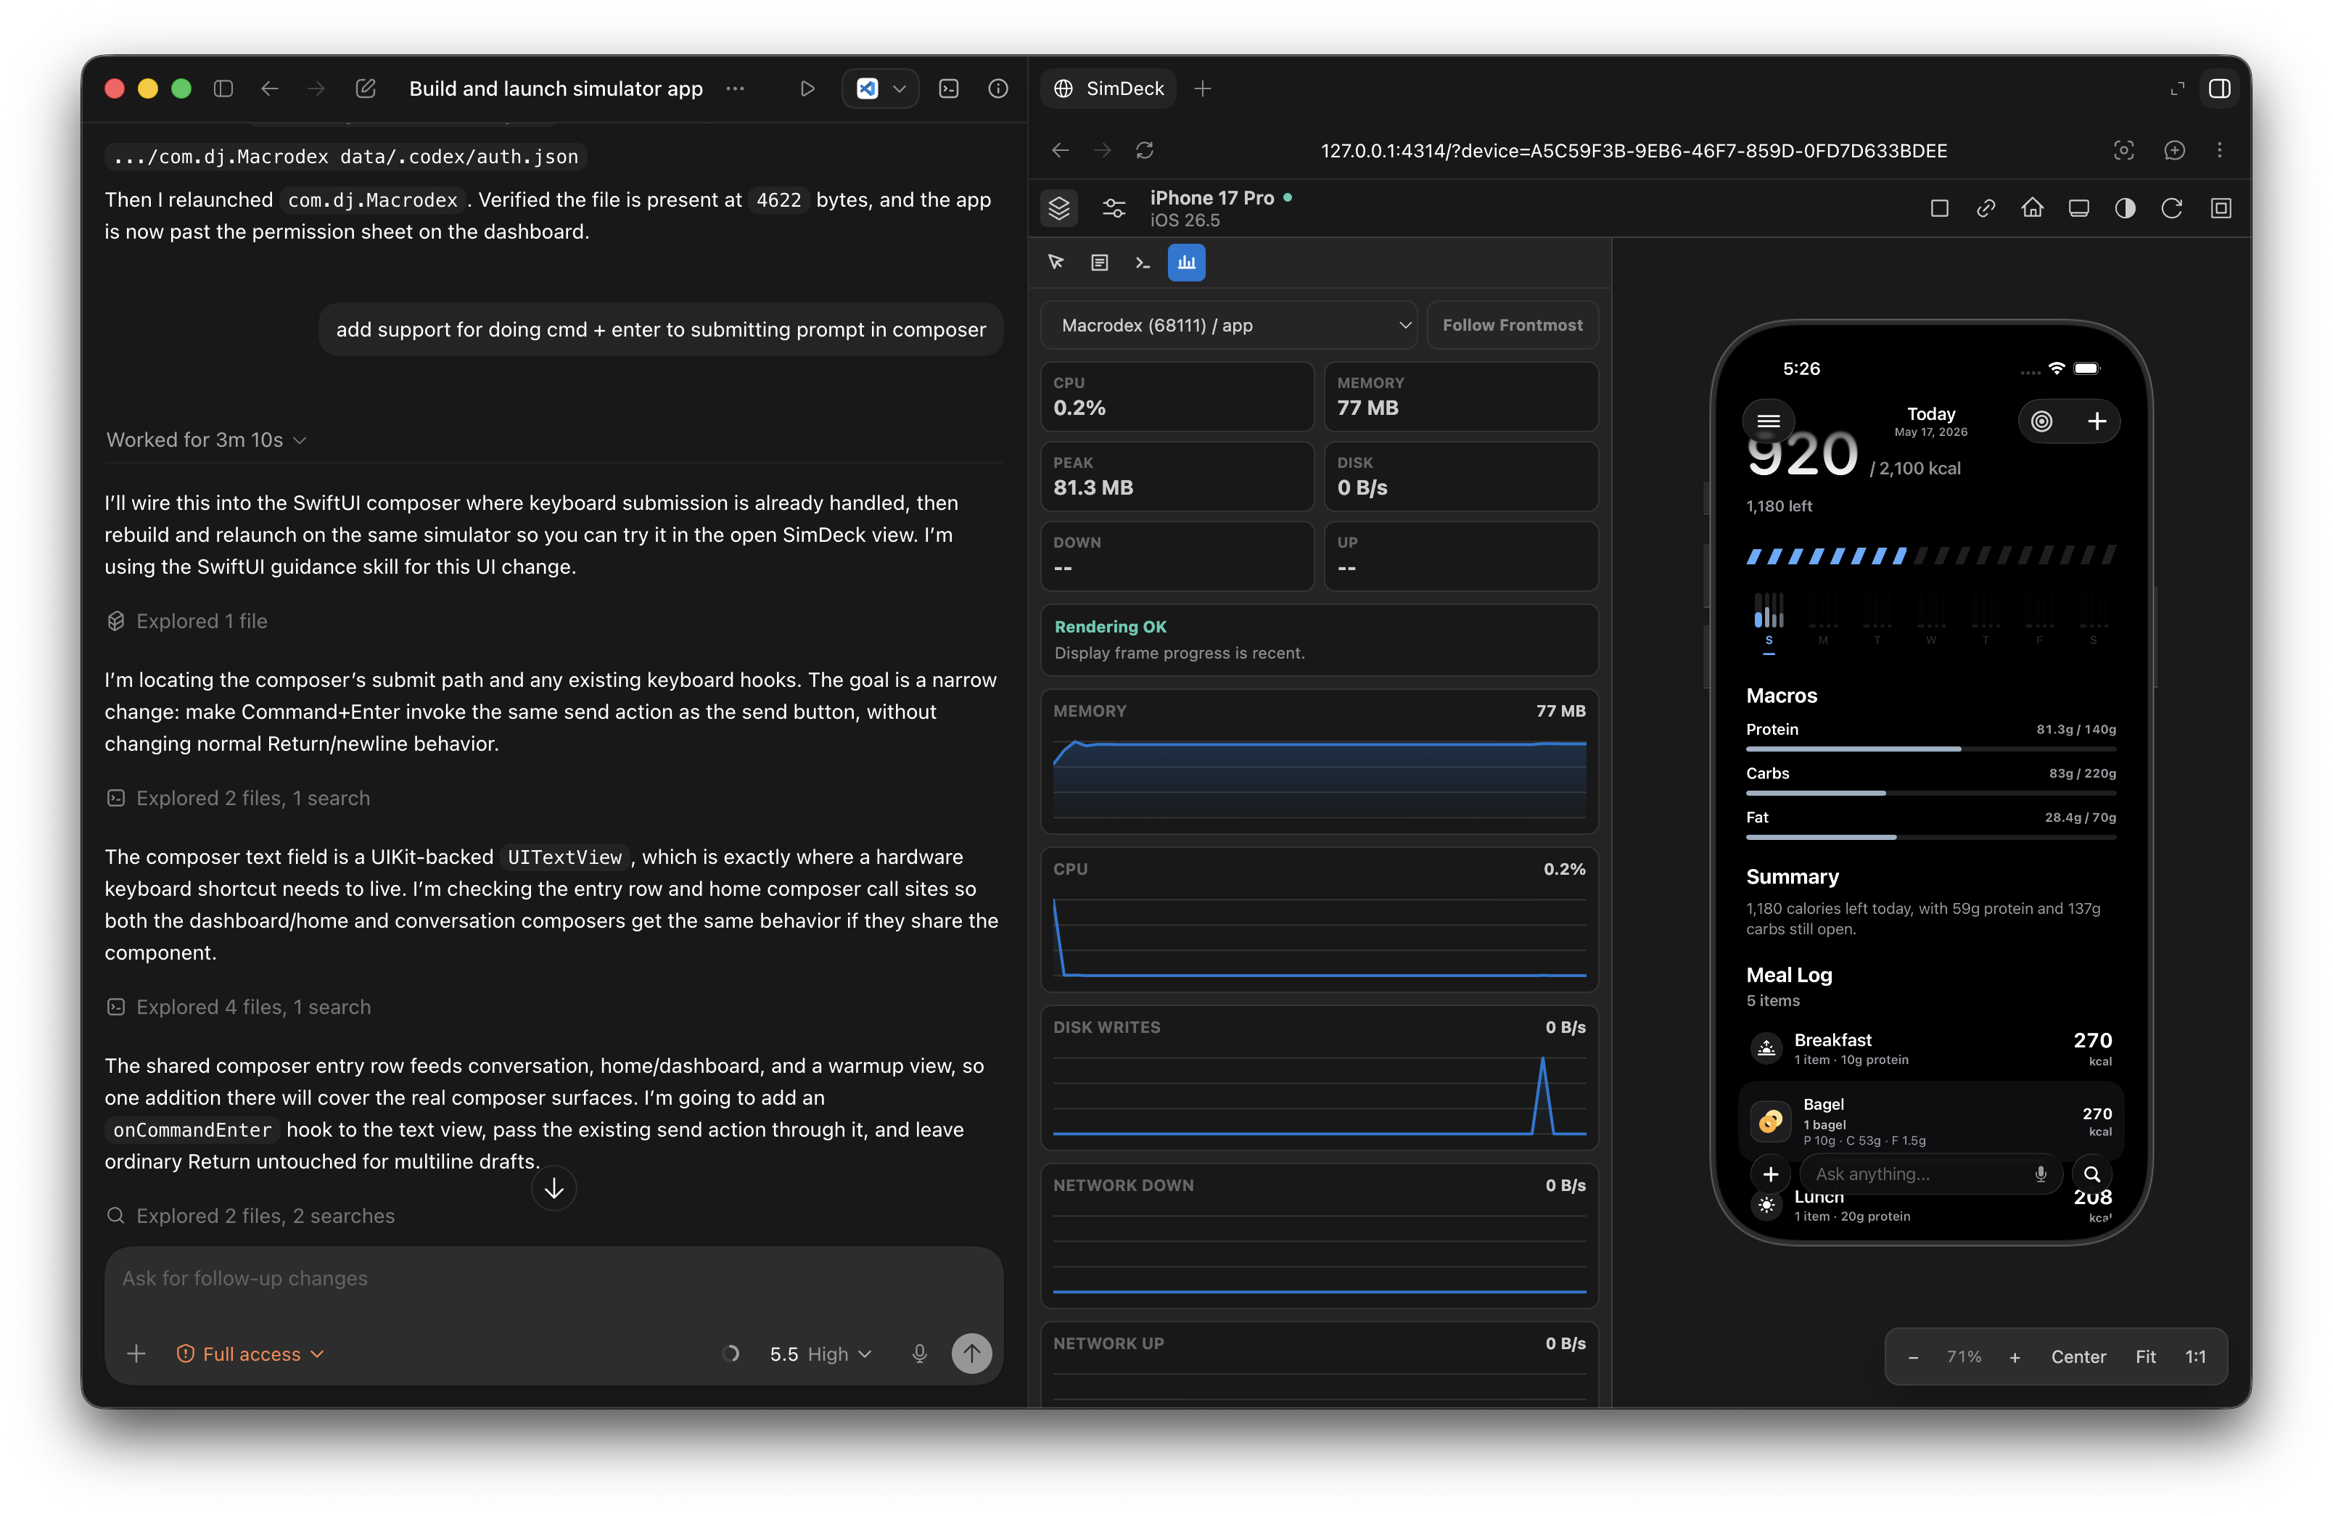
Task: Open in VS Code editor button
Action: click(867, 88)
